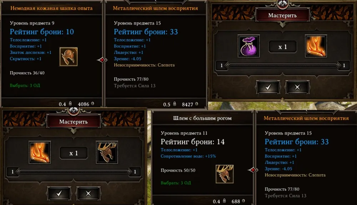Image resolution: width=357 pixels, height=205 pixels.
Task: Click the Мастерить title in lower panel
Action: pos(73,122)
